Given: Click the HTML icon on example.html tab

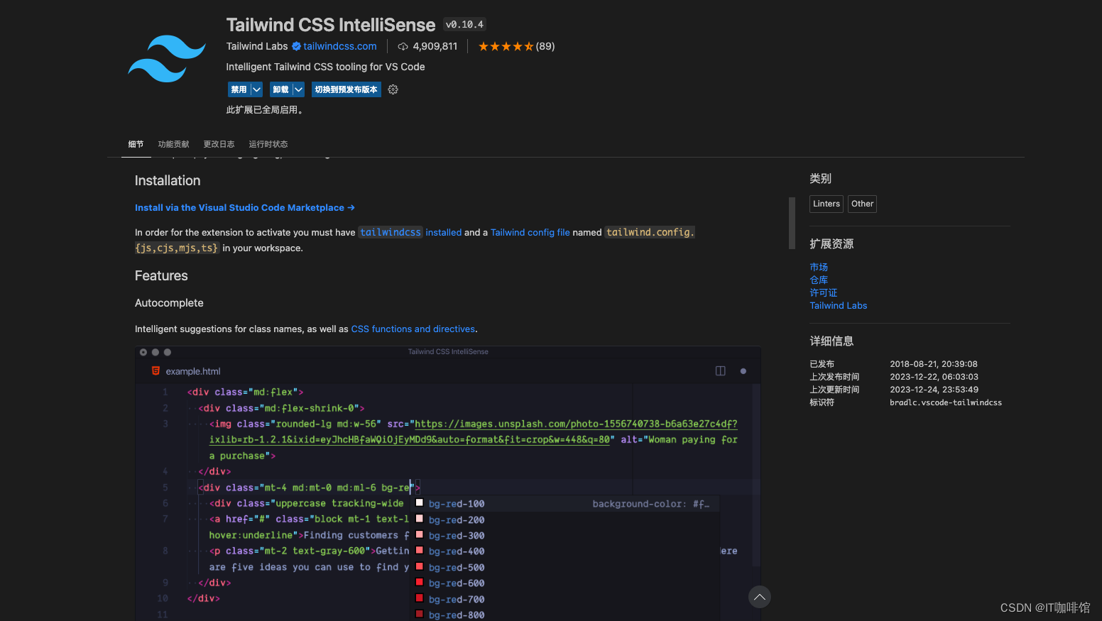Looking at the screenshot, I should (x=156, y=370).
